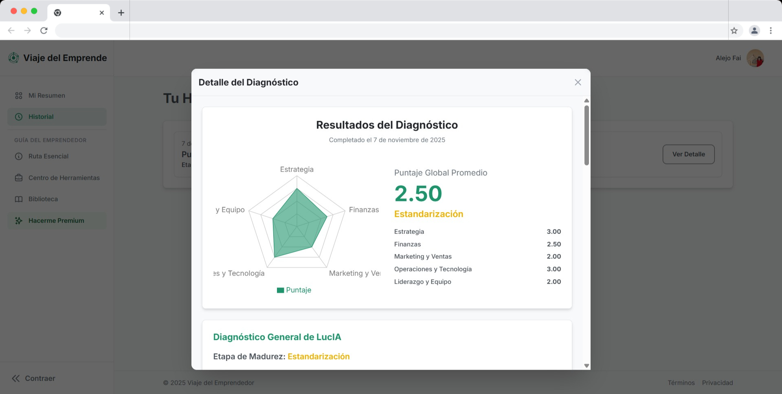Click the modal scrollbar up arrow

point(586,101)
